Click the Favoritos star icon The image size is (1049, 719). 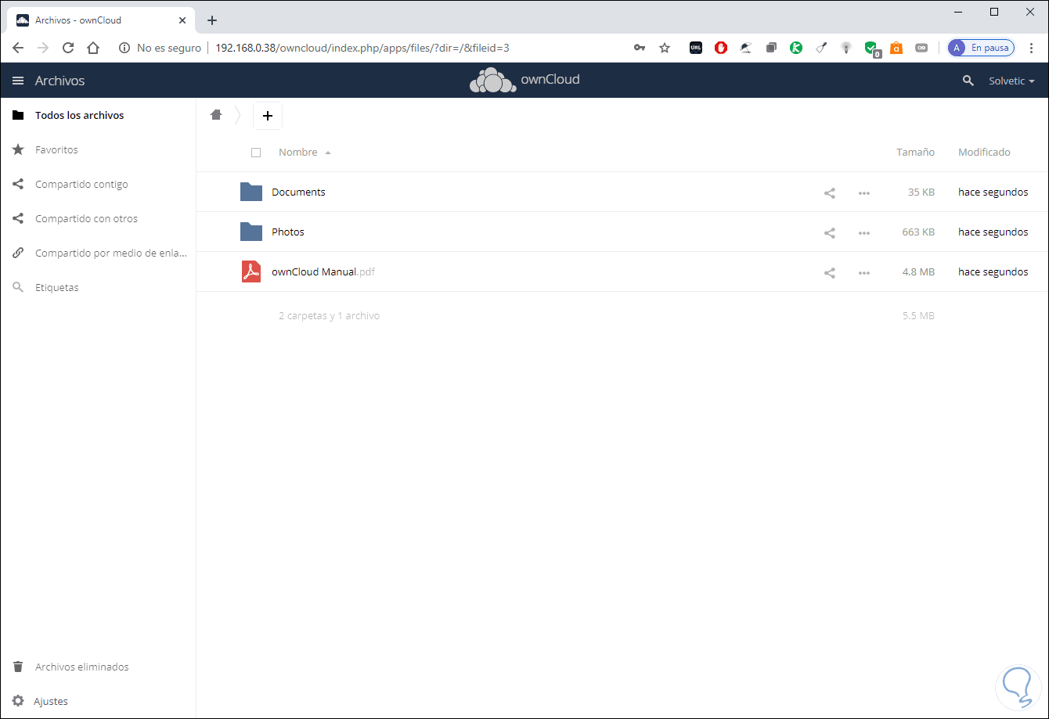click(x=18, y=149)
